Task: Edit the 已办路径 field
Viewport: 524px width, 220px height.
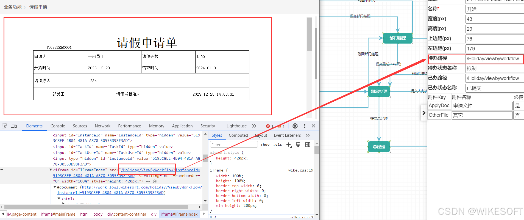Action: point(495,78)
